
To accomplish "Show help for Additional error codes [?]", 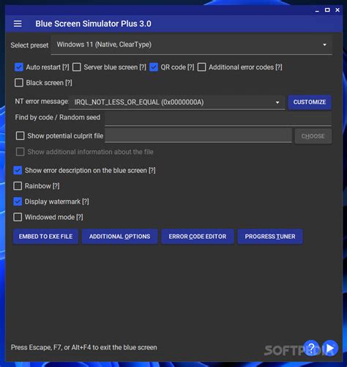I will (x=279, y=67).
